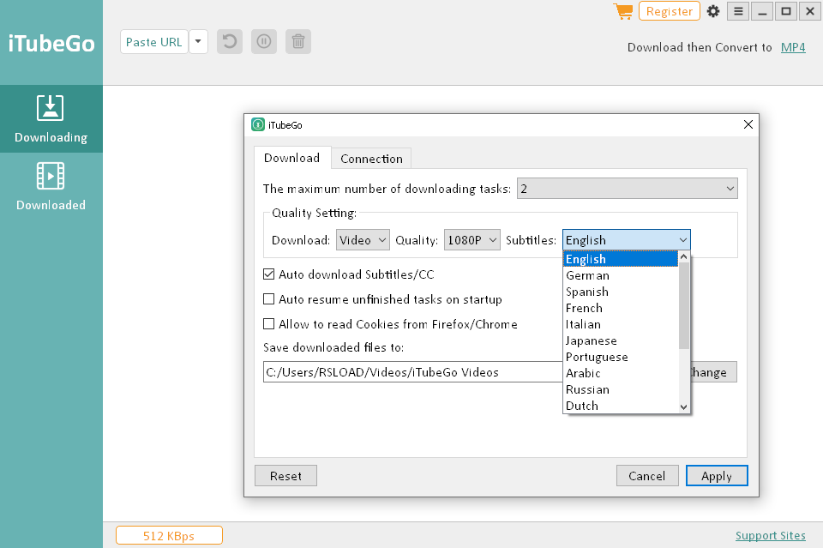The image size is (823, 548).
Task: Click the pause all downloads icon
Action: click(x=264, y=41)
